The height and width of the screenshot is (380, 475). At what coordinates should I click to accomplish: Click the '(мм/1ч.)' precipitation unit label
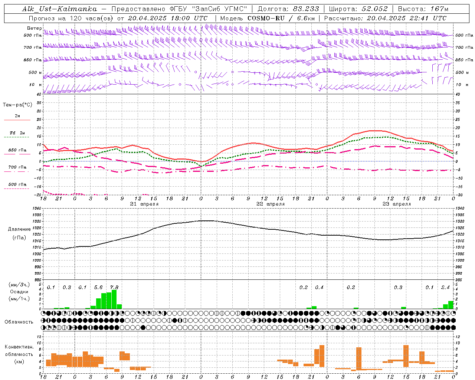tap(19, 299)
